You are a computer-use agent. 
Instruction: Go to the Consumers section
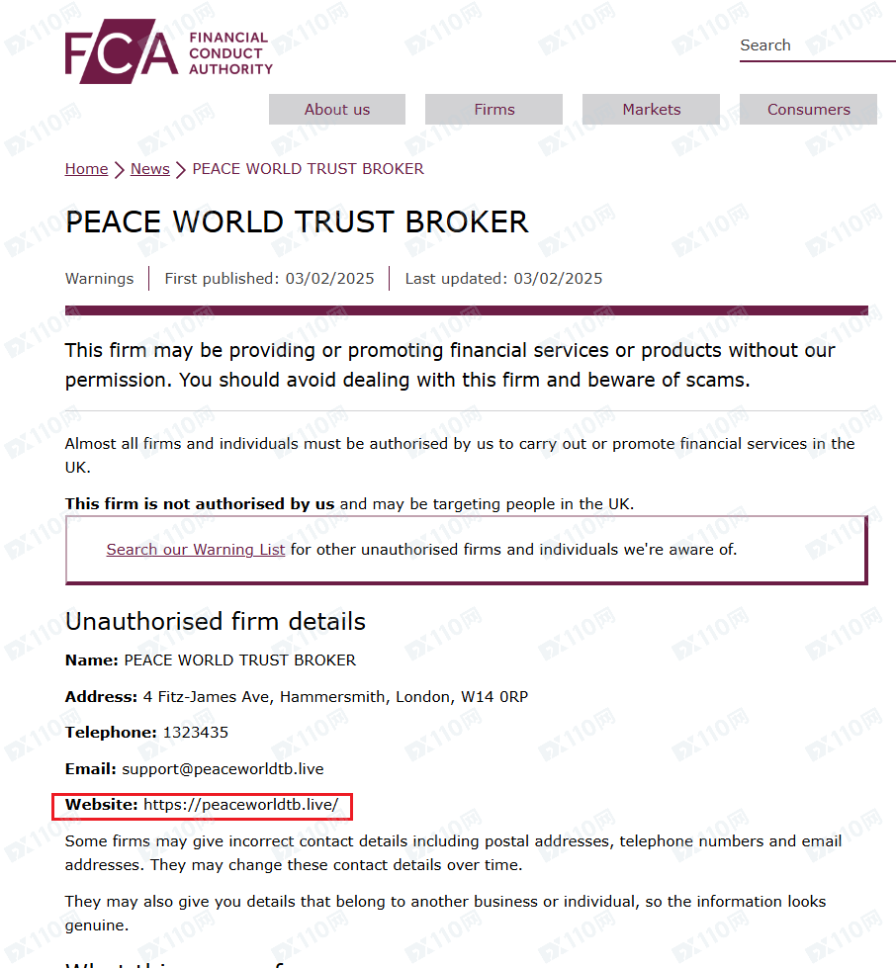click(809, 110)
